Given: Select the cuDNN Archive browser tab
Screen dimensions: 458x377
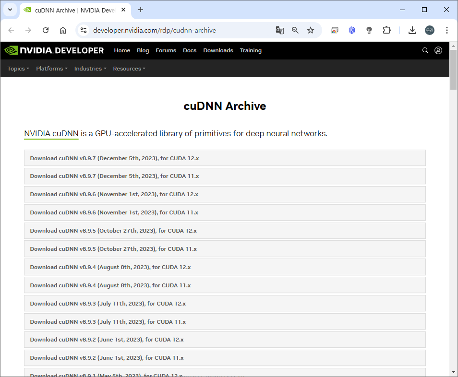Looking at the screenshot, I should pos(75,10).
